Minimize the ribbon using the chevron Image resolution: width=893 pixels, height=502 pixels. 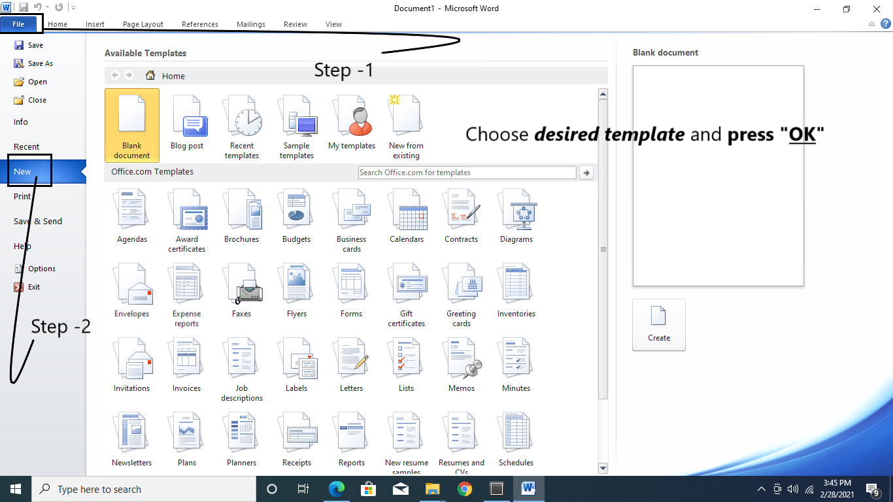[x=871, y=24]
